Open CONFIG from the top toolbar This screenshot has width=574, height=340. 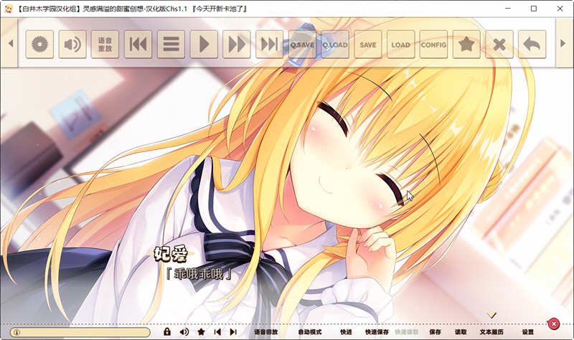(x=433, y=44)
